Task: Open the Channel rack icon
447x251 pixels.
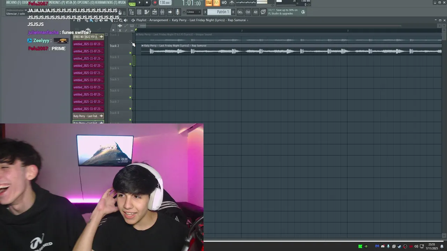Action: pos(139,12)
